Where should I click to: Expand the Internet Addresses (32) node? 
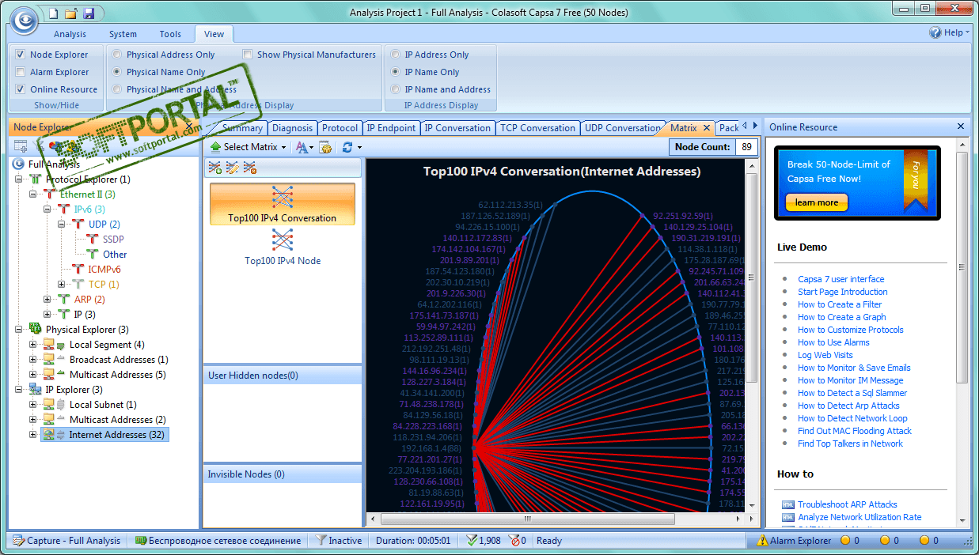pos(33,435)
